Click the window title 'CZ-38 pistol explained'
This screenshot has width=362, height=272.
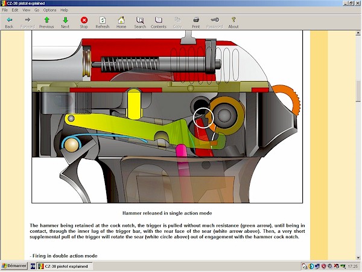[25, 3]
